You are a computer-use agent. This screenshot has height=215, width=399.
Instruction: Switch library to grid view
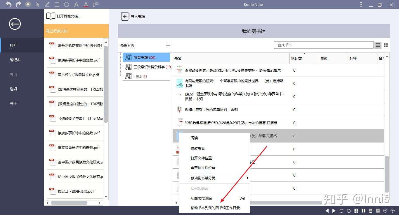click(x=386, y=45)
